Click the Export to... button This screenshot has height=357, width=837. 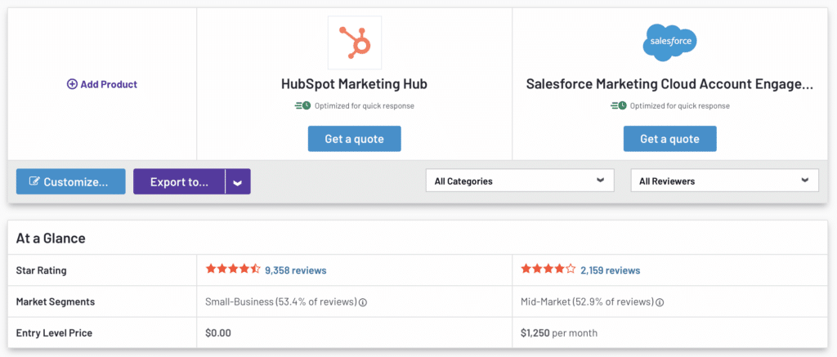click(x=179, y=181)
